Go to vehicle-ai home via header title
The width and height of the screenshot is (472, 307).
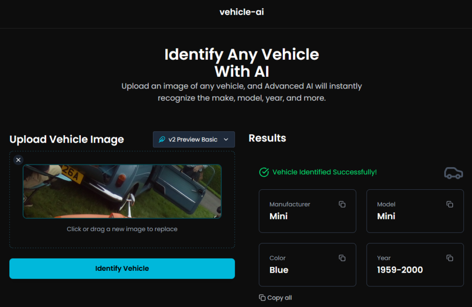(x=242, y=12)
